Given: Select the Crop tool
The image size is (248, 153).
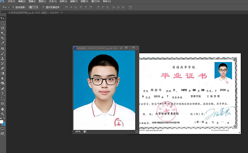Looking at the screenshot, I should [2, 38].
